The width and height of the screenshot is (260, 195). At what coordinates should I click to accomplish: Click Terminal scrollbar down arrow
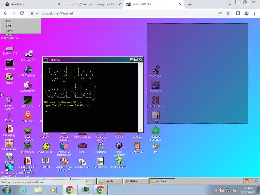(x=141, y=129)
